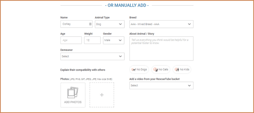
Task: Click the ADD PHOTOS text label
Action: point(73,102)
